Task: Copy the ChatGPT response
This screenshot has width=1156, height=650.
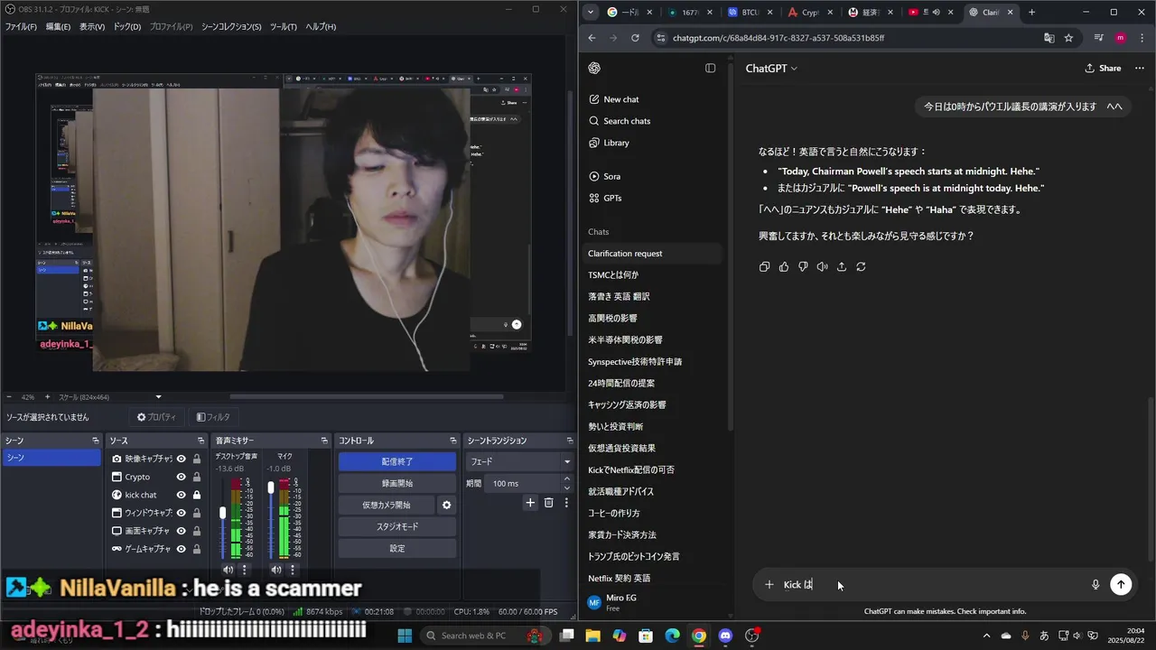Action: click(x=765, y=267)
